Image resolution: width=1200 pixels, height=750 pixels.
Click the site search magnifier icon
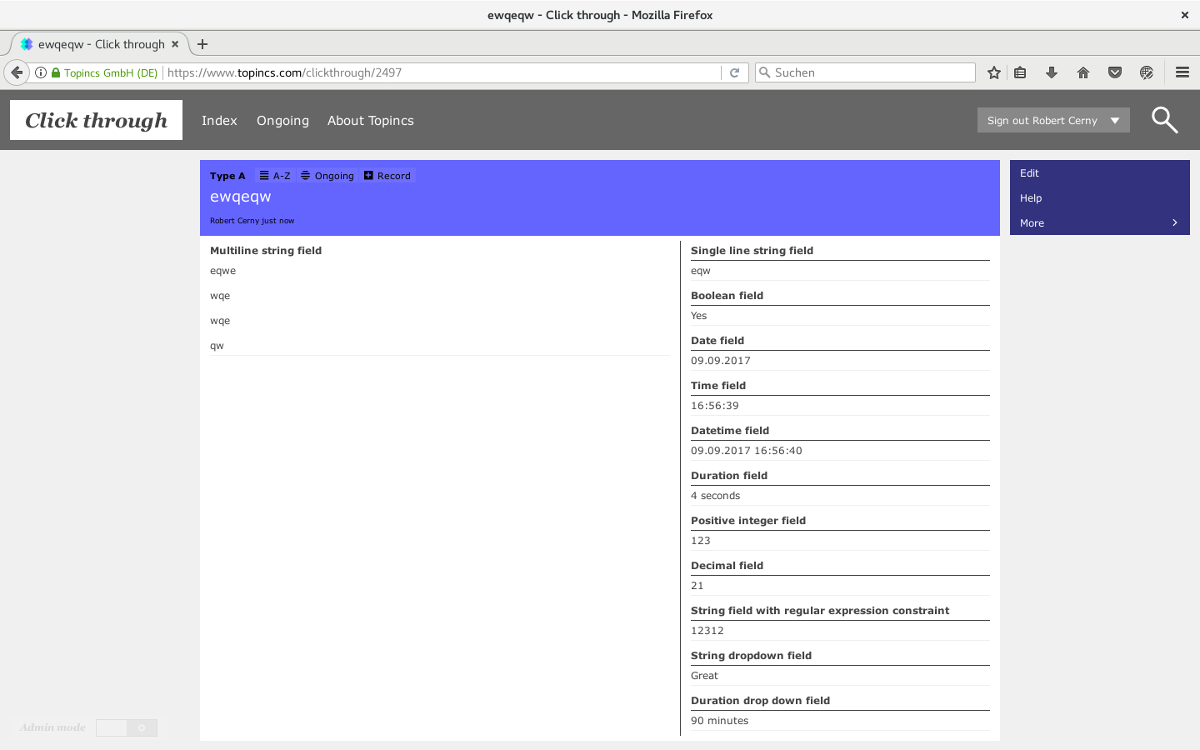tap(1164, 120)
